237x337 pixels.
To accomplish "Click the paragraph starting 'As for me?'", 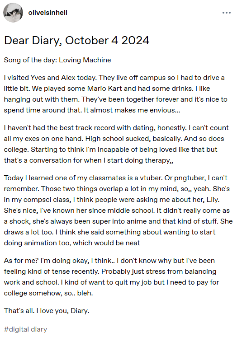I will (111, 277).
